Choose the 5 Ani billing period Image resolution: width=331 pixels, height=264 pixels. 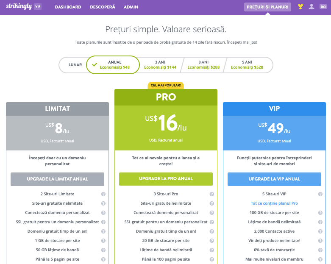tap(247, 65)
